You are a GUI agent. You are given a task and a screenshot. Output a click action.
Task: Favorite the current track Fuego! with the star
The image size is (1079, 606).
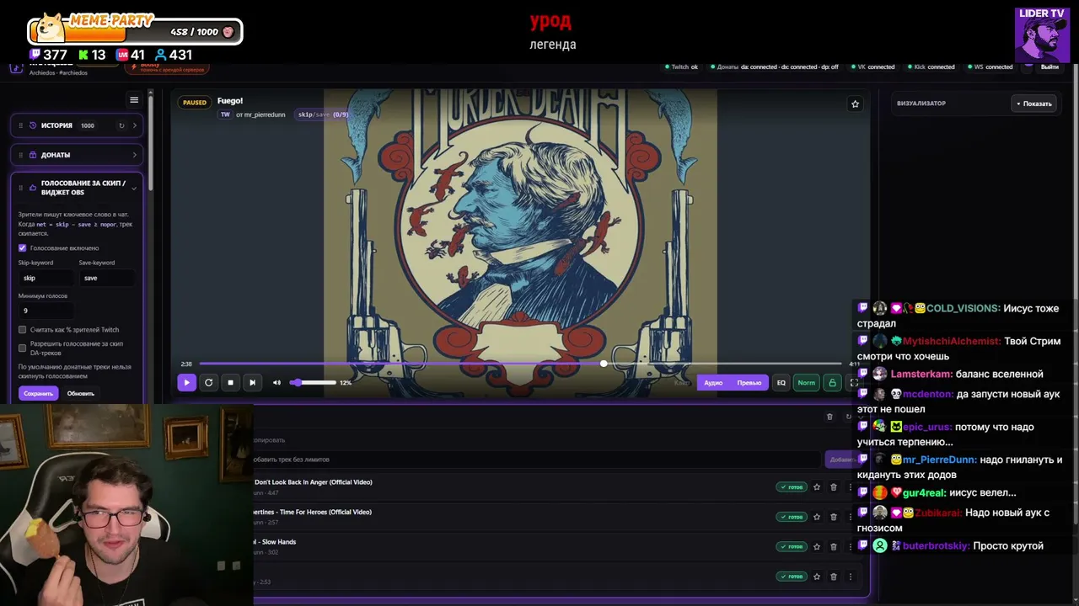coord(855,104)
